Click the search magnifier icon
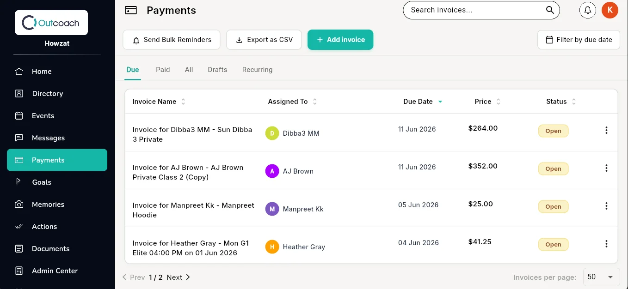This screenshot has height=289, width=628. 550,10
